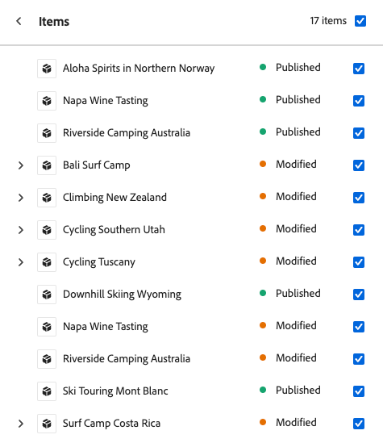Screen dimensions: 383x443
Task: Click the Bali Surf Camp content fragment icon
Action: tap(47, 165)
